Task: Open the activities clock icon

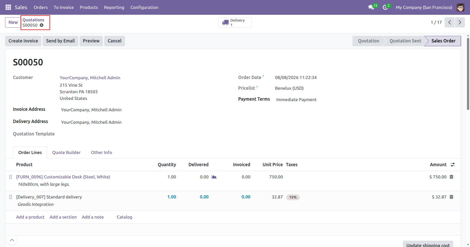Action: [385, 7]
